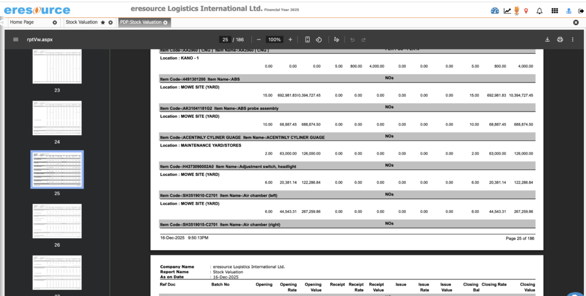Screen dimensions: 586x296
Task: Switch to the Home Page tab
Action: coord(22,22)
